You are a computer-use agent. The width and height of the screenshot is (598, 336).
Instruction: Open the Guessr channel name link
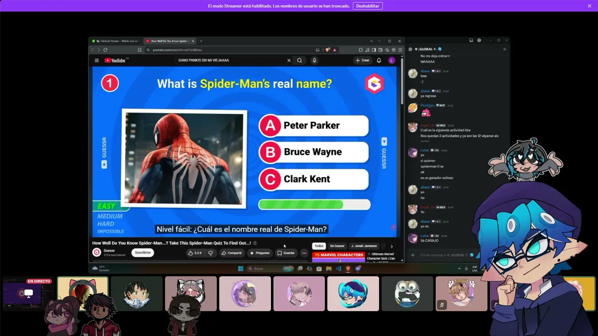(x=109, y=251)
